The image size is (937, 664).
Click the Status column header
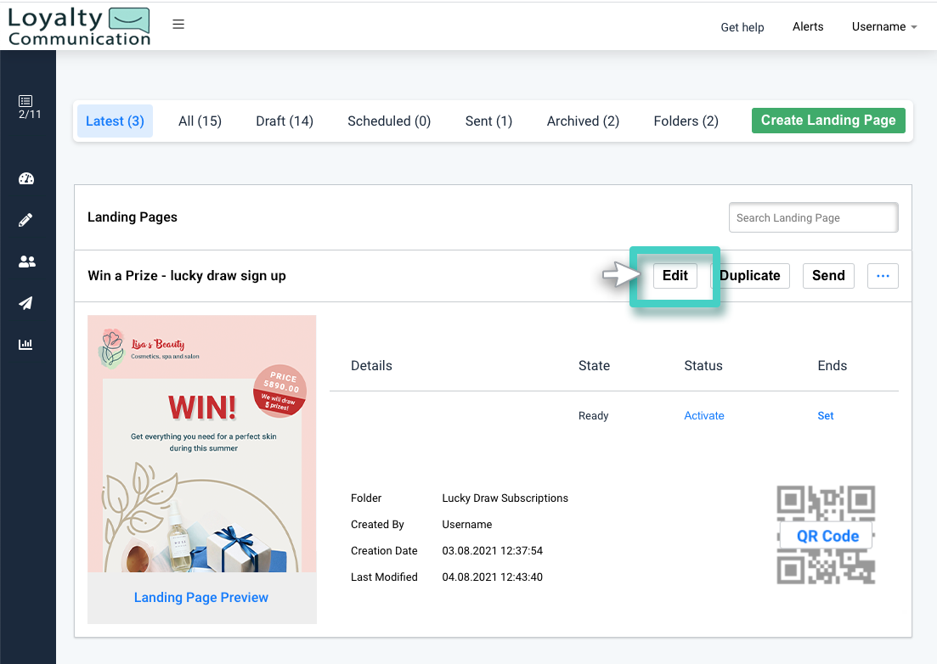(x=703, y=365)
